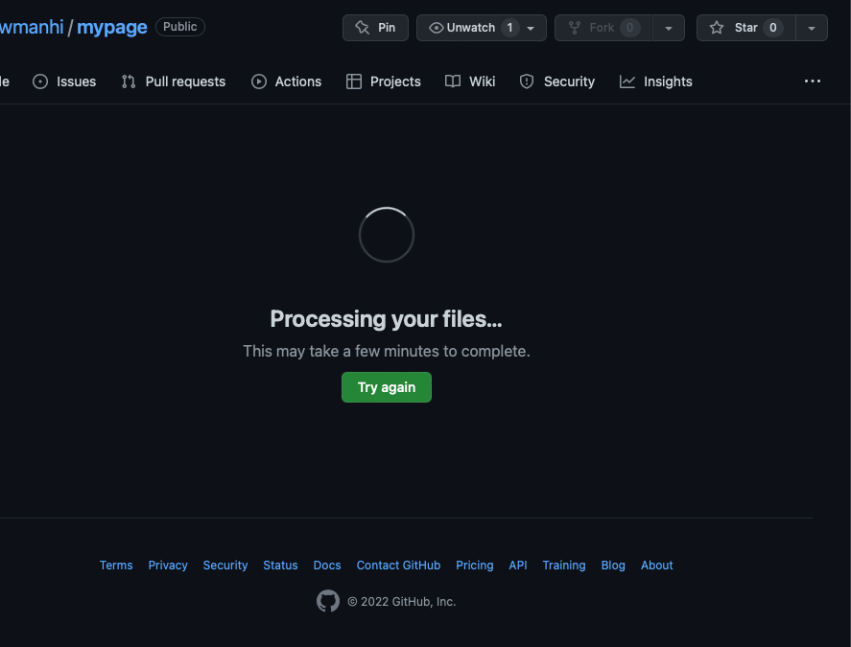Click the Fork button
The width and height of the screenshot is (851, 647).
(603, 28)
